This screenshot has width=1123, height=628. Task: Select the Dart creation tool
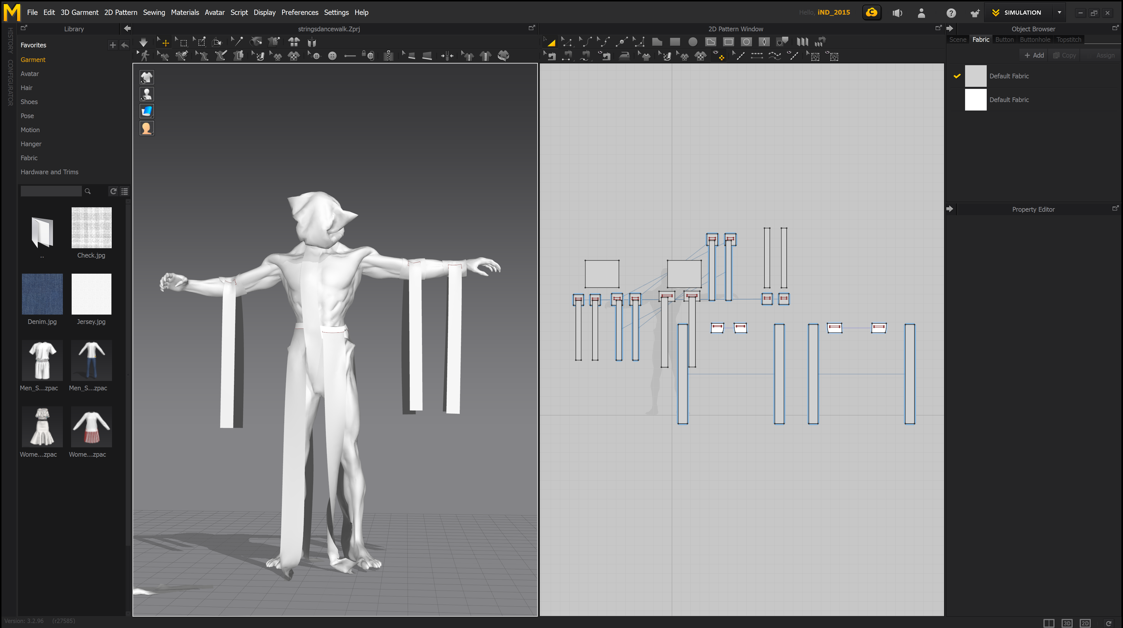coord(764,42)
